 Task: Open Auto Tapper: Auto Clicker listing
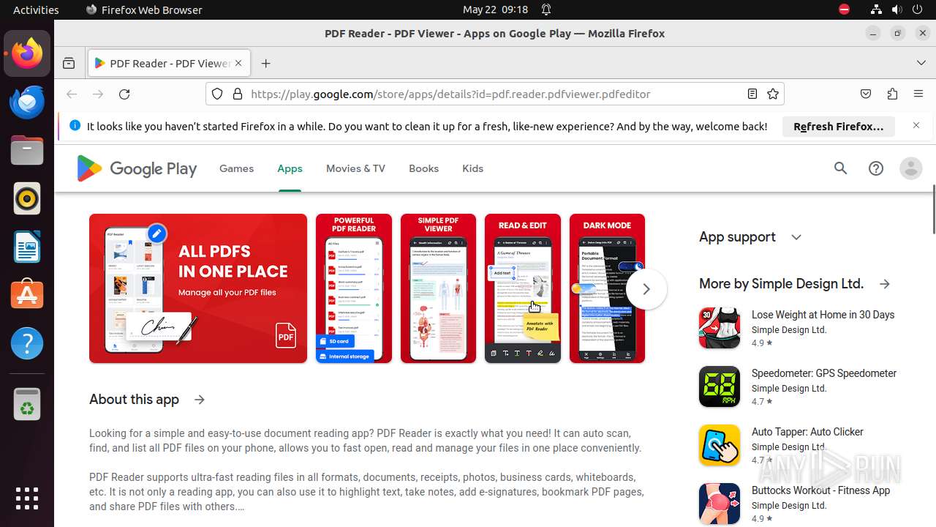tap(807, 432)
